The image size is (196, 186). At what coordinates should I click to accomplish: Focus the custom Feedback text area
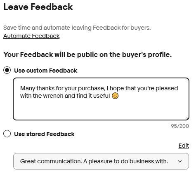click(101, 99)
